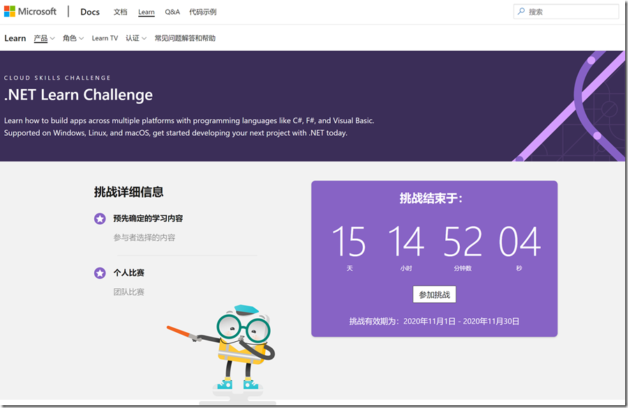Focus the 搜索 search field
Image resolution: width=628 pixels, height=408 pixels.
566,12
